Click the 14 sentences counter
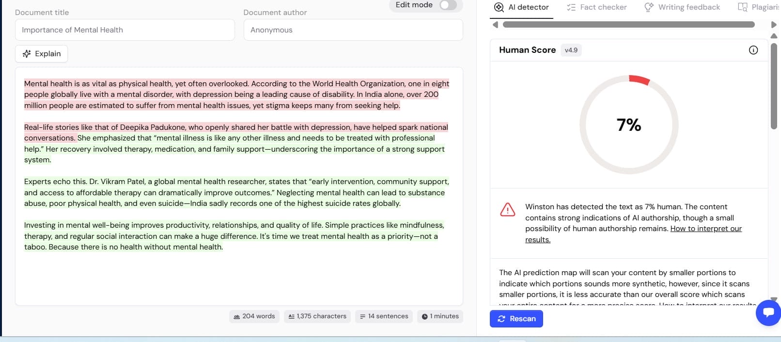 click(x=384, y=316)
